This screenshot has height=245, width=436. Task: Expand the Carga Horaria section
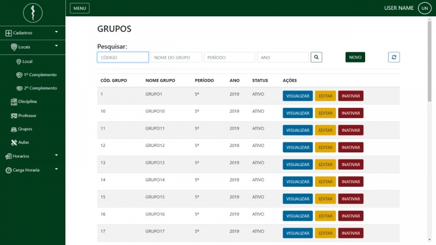pos(32,170)
